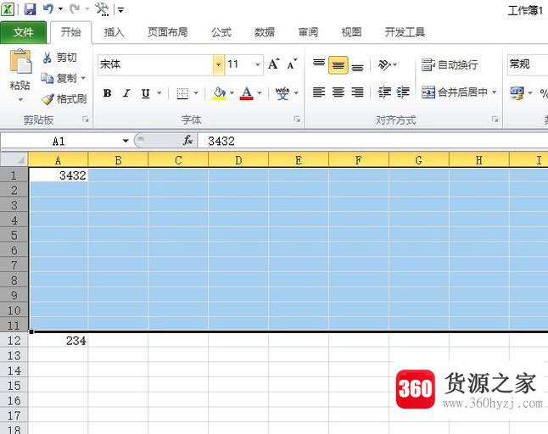548x434 pixels.
Task: Expand the font color palette arrow
Action: 260,93
